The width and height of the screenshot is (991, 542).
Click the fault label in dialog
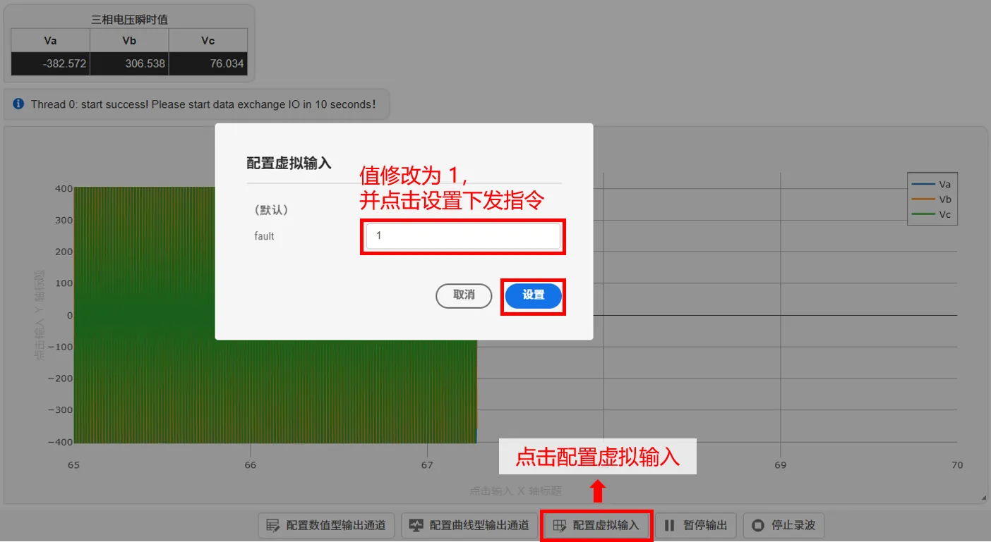point(264,236)
